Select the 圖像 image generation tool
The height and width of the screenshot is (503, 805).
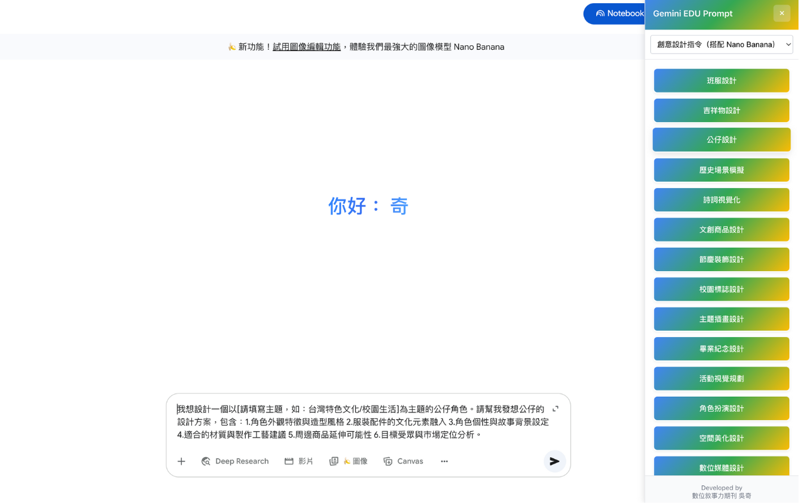point(348,461)
